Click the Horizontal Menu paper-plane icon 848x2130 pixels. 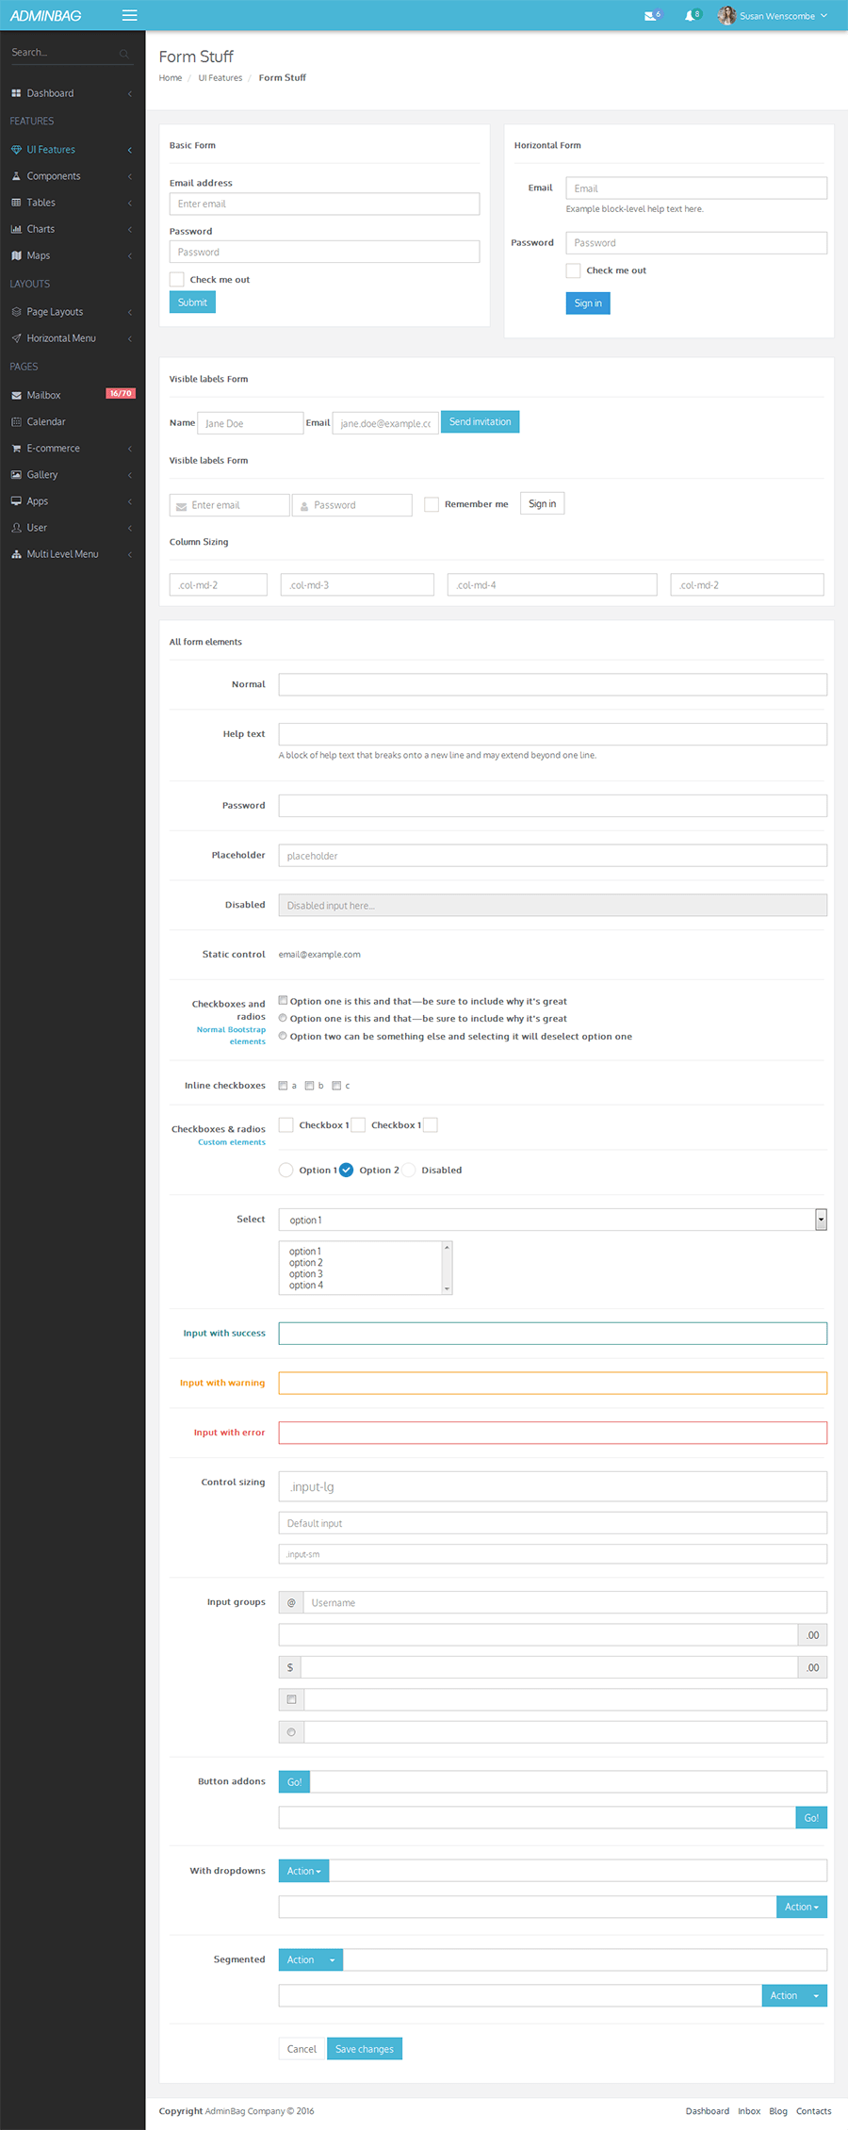point(16,338)
